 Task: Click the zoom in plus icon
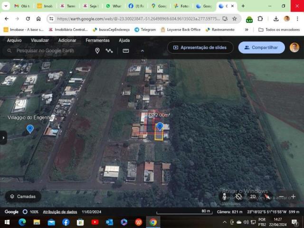(x=293, y=197)
